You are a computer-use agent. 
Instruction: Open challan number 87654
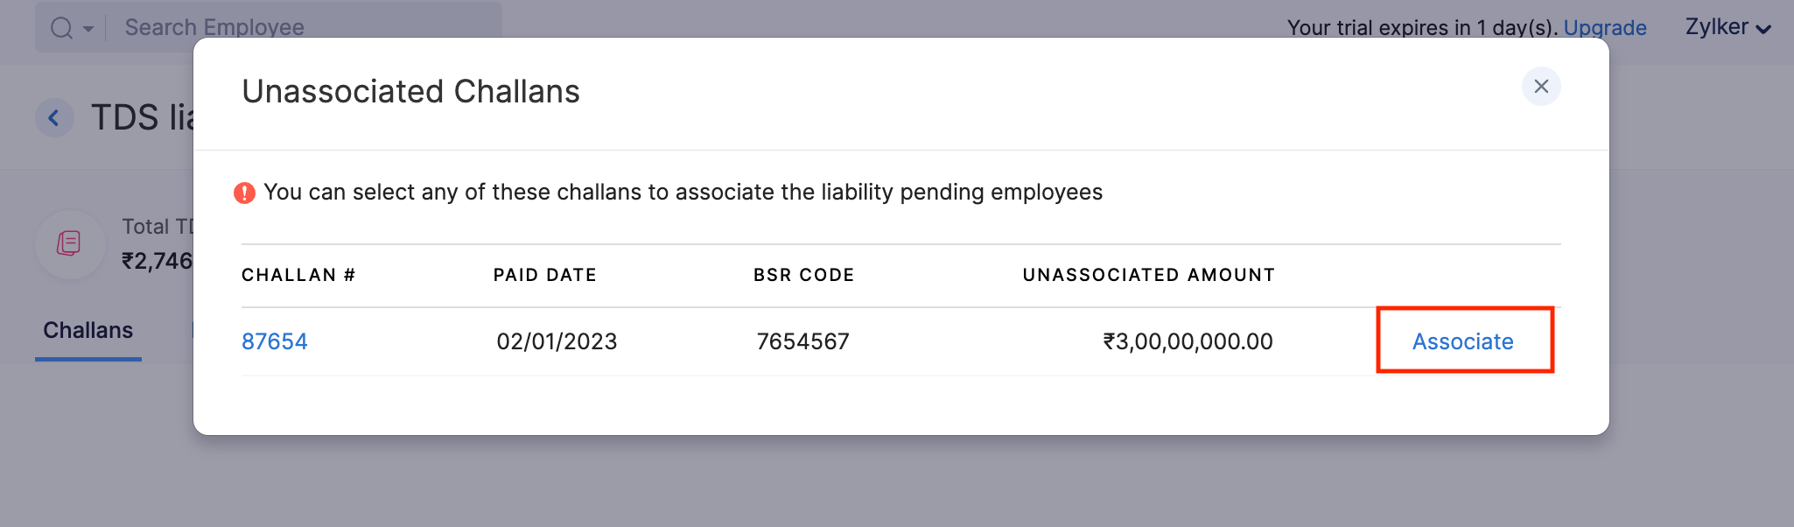(x=275, y=341)
